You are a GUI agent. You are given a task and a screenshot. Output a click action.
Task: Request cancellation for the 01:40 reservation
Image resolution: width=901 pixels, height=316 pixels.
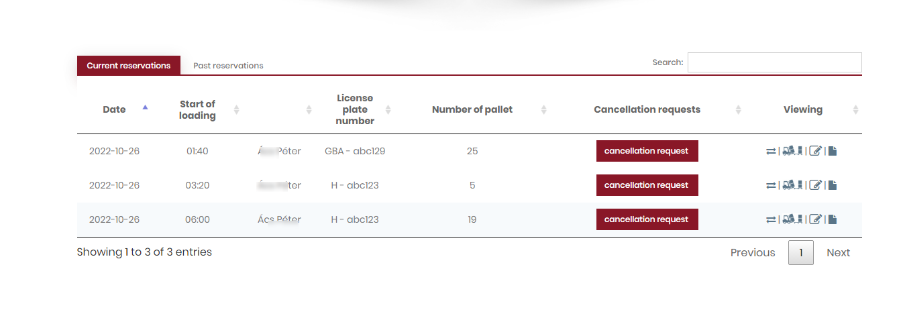click(x=647, y=151)
